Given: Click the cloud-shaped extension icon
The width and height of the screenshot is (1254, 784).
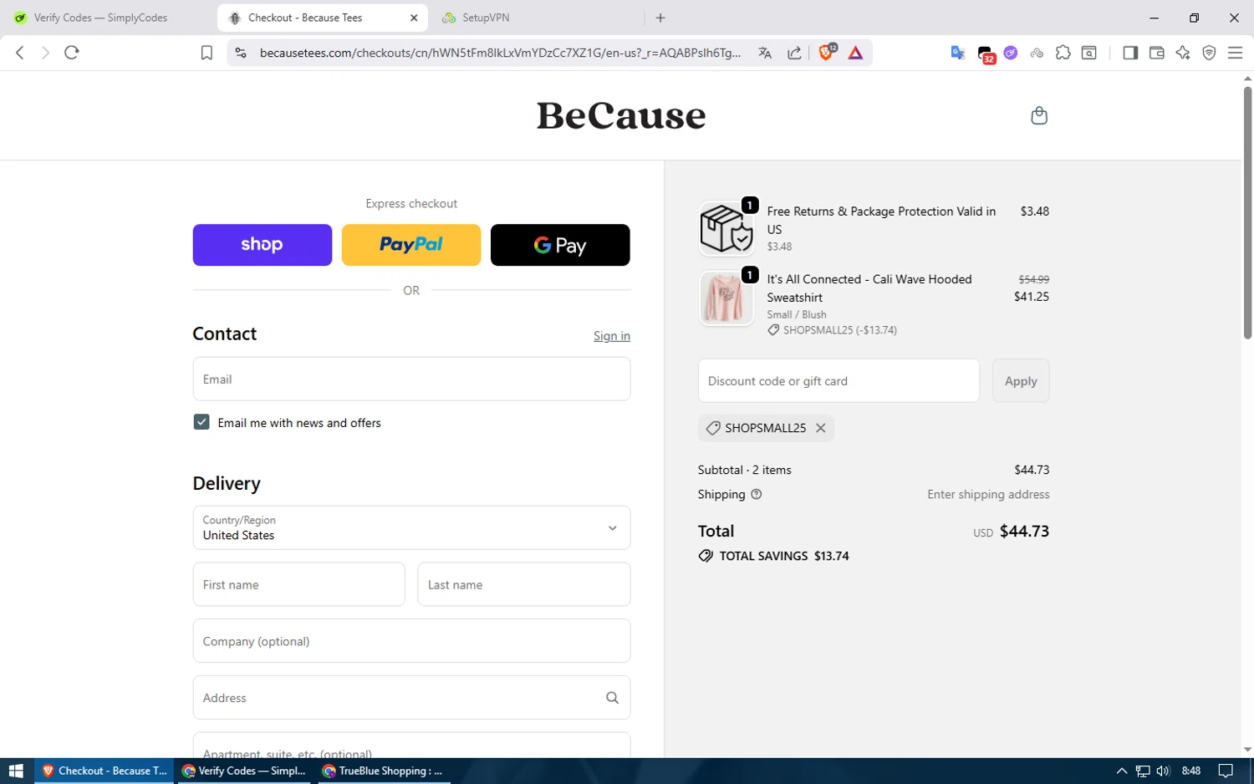Looking at the screenshot, I should (x=1037, y=53).
